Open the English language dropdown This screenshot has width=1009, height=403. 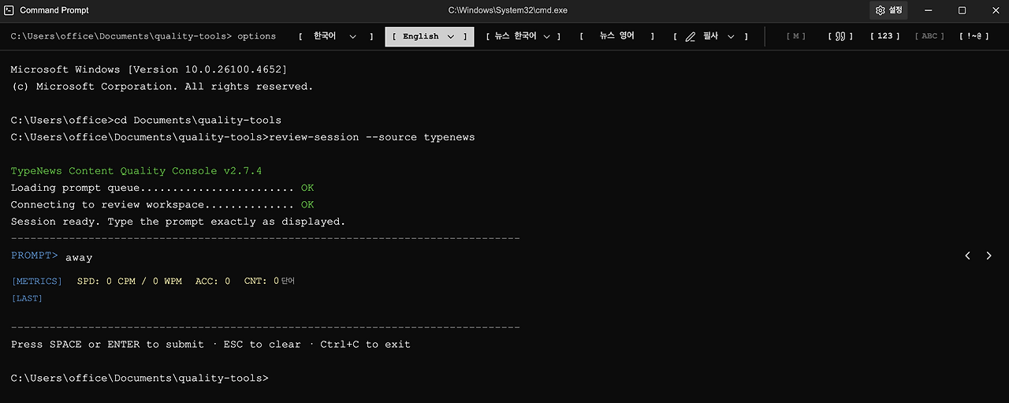(430, 36)
